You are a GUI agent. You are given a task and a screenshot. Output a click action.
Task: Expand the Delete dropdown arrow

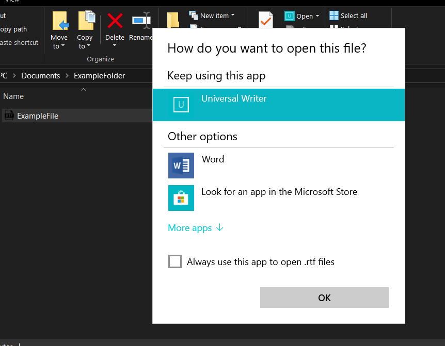pos(115,45)
